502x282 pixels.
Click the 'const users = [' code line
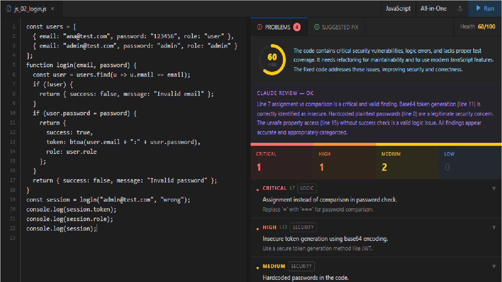pos(51,26)
